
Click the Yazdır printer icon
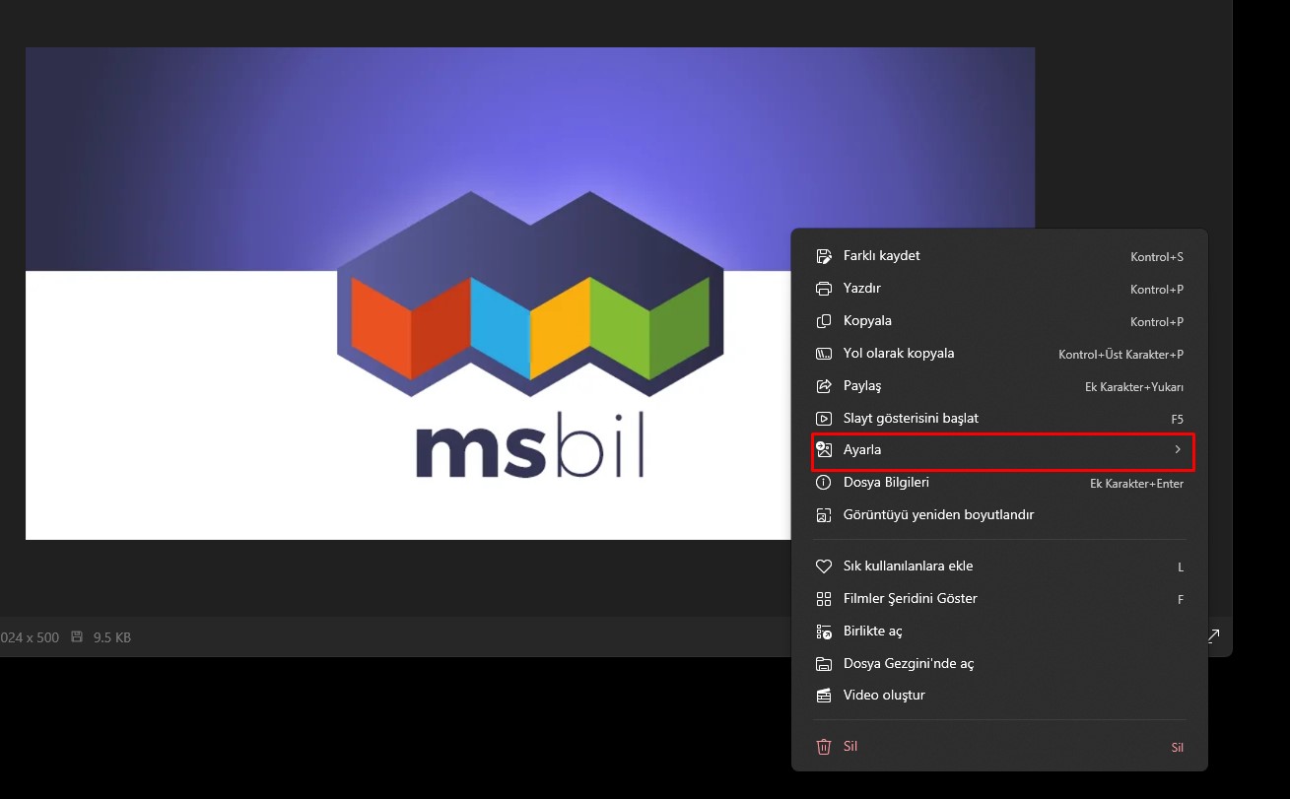pyautogui.click(x=824, y=289)
